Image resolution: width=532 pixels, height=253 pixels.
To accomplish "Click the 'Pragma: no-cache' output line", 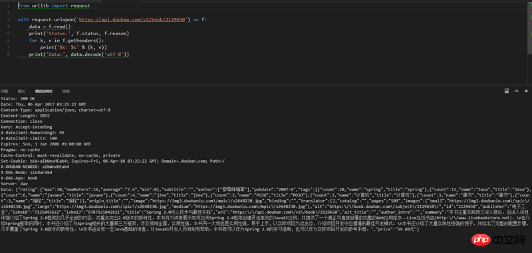I will [20, 149].
